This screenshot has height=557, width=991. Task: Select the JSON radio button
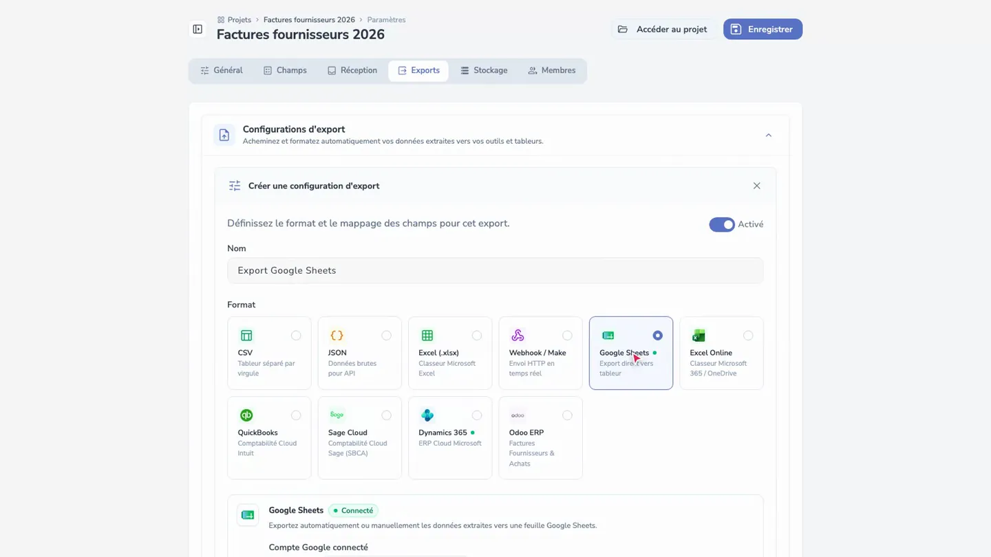pyautogui.click(x=386, y=336)
